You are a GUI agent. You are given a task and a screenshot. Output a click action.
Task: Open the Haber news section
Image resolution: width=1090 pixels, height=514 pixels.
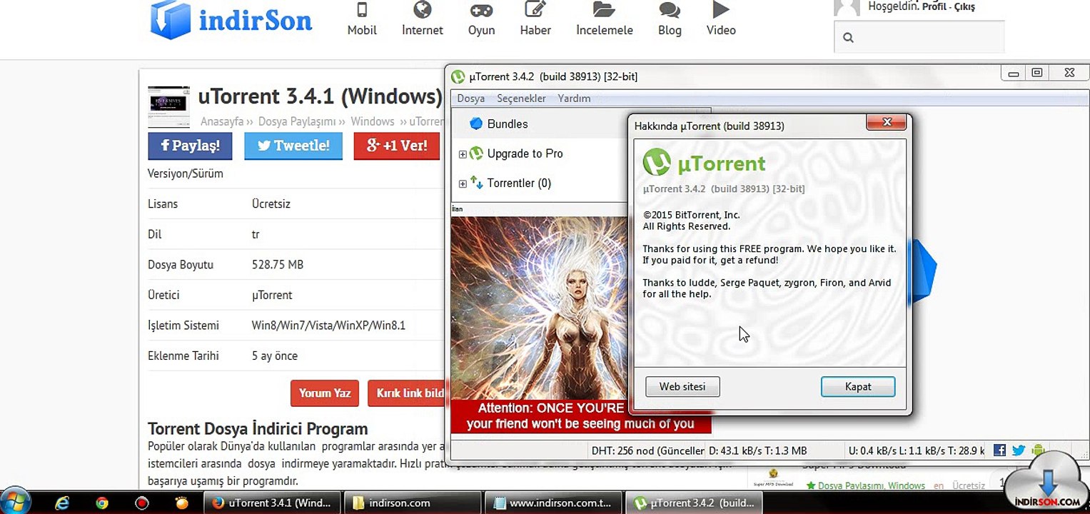click(535, 19)
